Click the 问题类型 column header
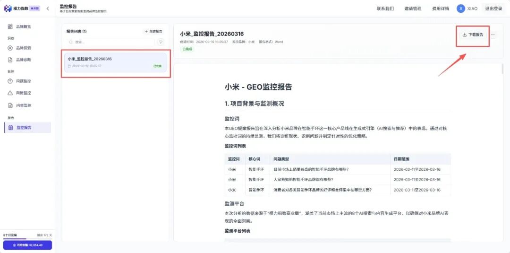The image size is (510, 253). coord(281,159)
